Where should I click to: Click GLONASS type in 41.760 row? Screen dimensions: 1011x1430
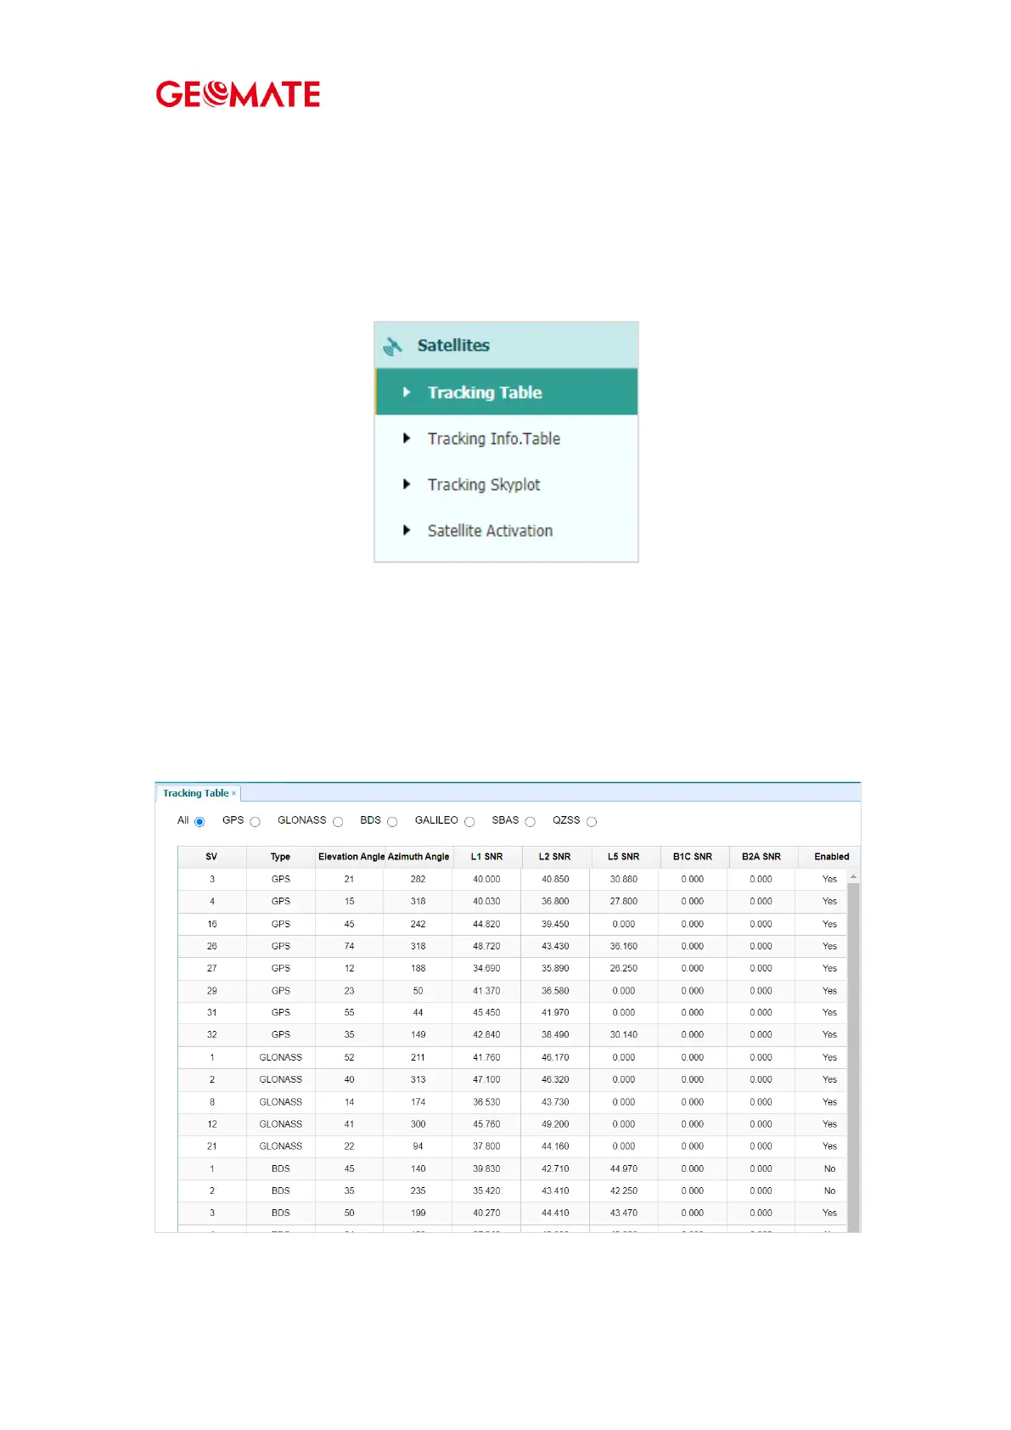(280, 1057)
